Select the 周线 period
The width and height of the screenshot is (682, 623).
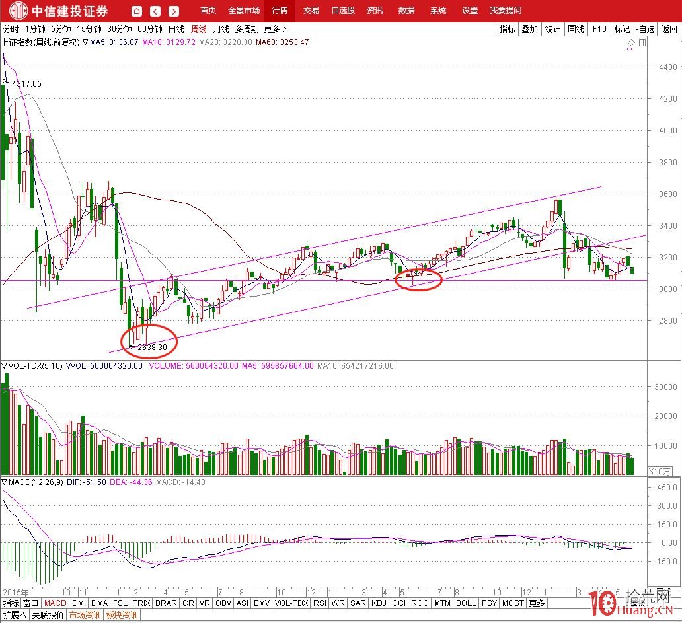pyautogui.click(x=199, y=29)
